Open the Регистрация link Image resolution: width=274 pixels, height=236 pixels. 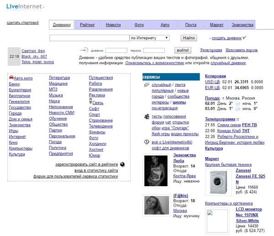[211, 50]
